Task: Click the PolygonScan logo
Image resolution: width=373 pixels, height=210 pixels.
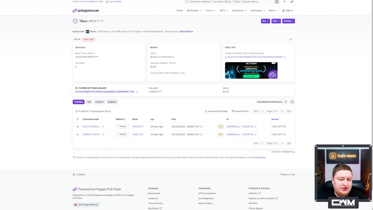Action: [86, 11]
